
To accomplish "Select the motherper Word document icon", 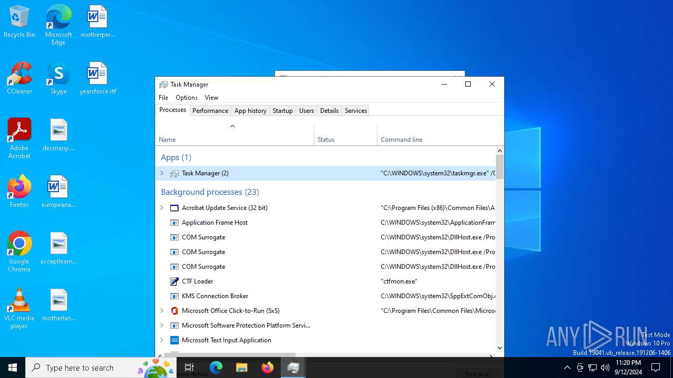I will point(98,22).
